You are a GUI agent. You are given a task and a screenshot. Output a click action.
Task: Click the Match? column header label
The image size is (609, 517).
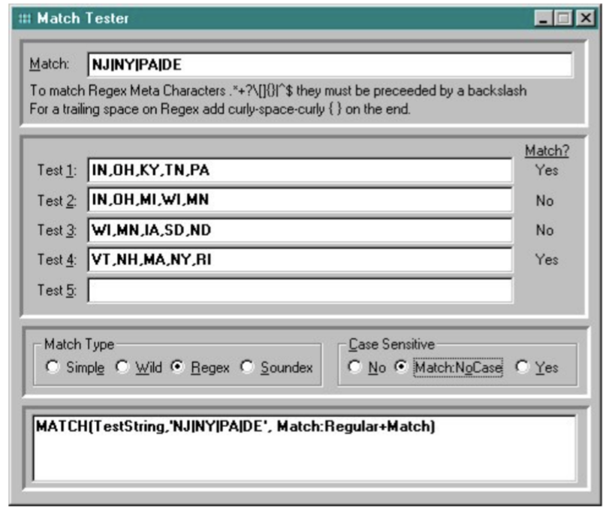click(x=547, y=151)
